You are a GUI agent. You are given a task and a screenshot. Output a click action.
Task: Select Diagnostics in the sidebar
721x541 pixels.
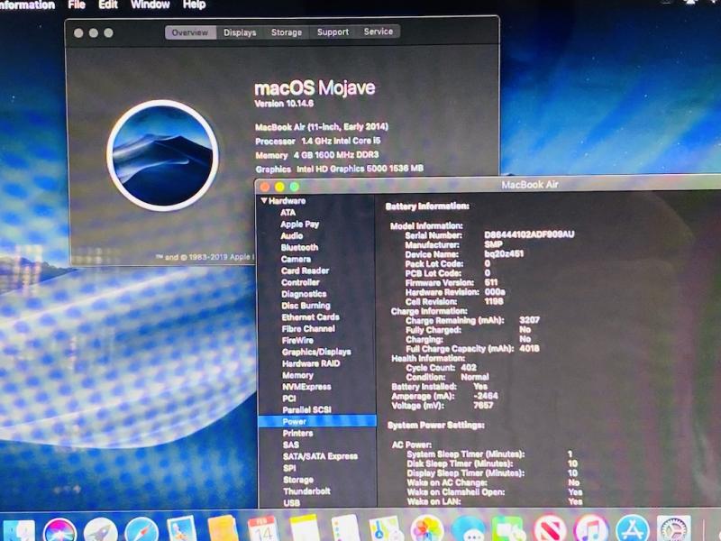click(x=304, y=294)
